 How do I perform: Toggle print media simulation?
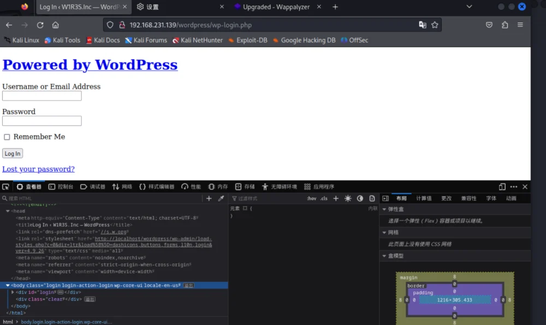point(372,198)
